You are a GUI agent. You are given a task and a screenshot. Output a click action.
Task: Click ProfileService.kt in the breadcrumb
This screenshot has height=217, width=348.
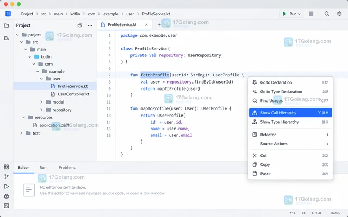(x=156, y=14)
